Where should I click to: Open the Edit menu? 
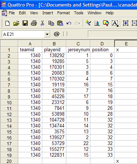tap(22, 13)
